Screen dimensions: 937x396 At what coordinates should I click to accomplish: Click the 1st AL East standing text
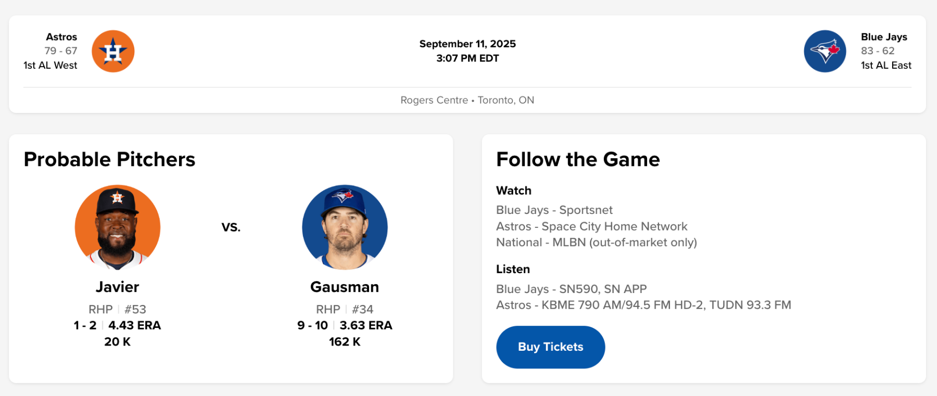(x=885, y=65)
